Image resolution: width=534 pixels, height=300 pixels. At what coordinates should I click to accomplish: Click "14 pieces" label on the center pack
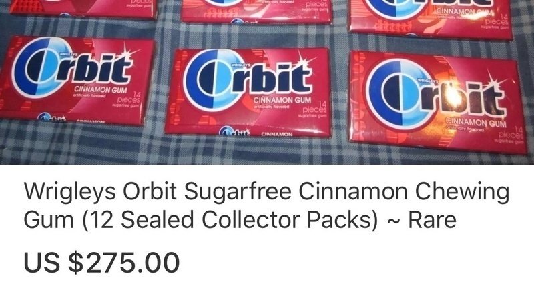[x=316, y=107]
